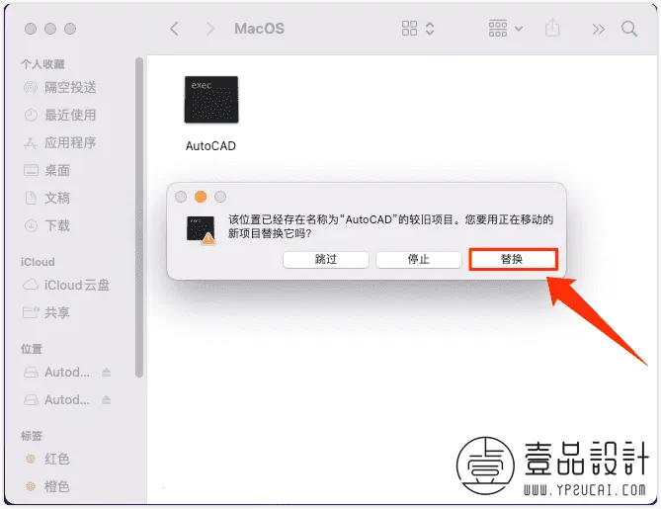Click the Downloads arrow icon
The width and height of the screenshot is (661, 509).
31,225
